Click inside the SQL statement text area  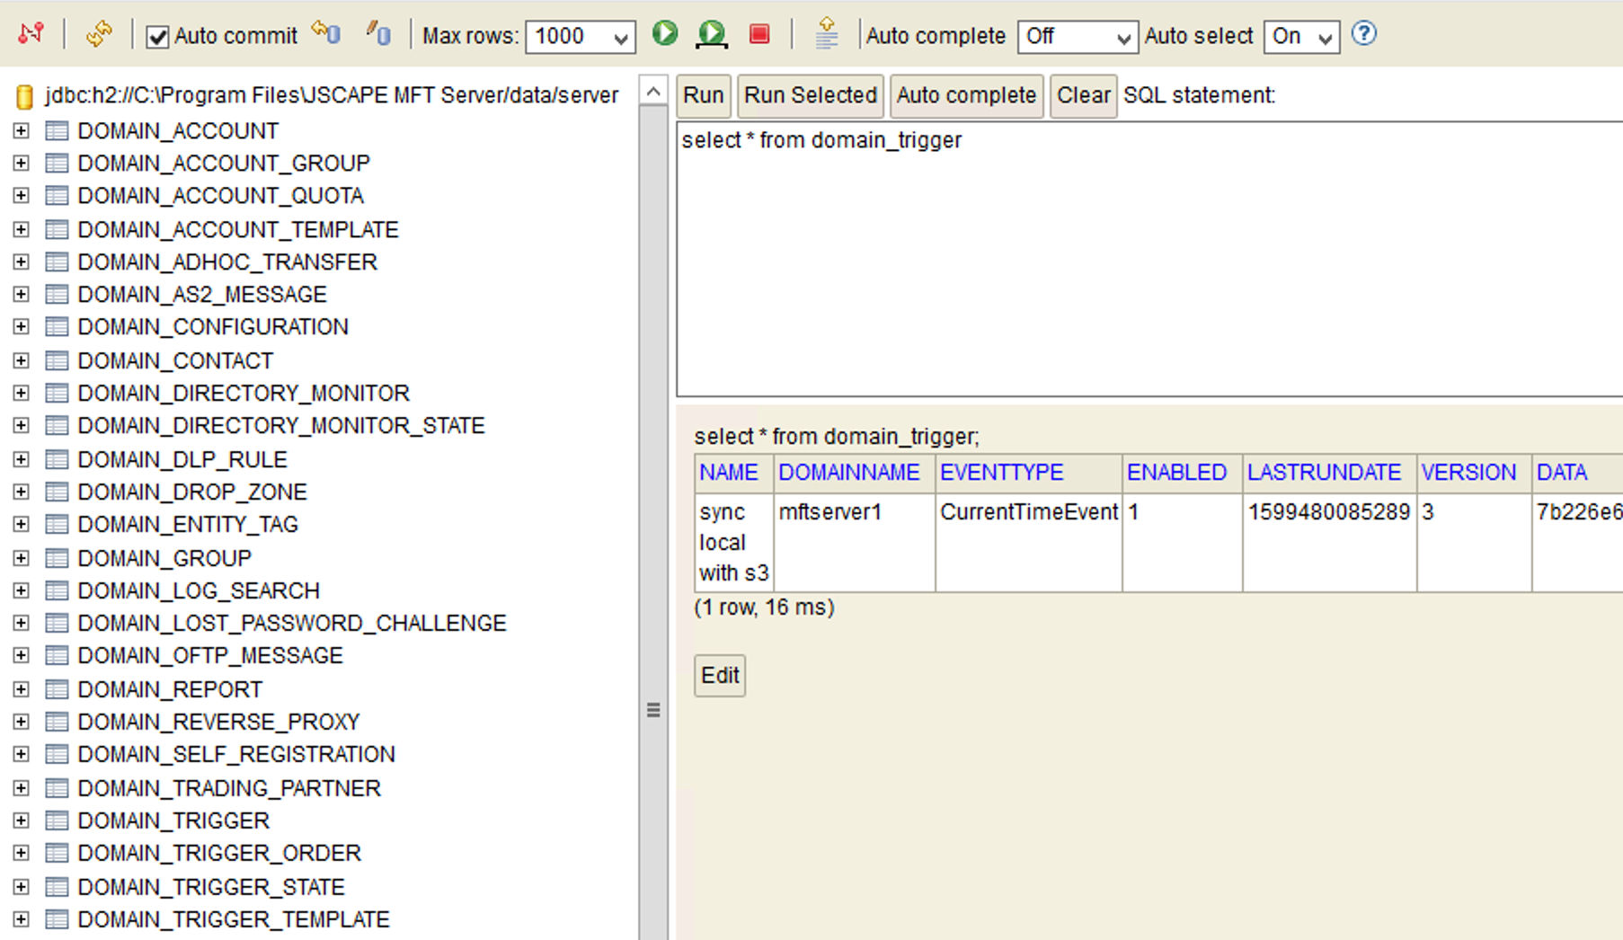[x=1149, y=259]
